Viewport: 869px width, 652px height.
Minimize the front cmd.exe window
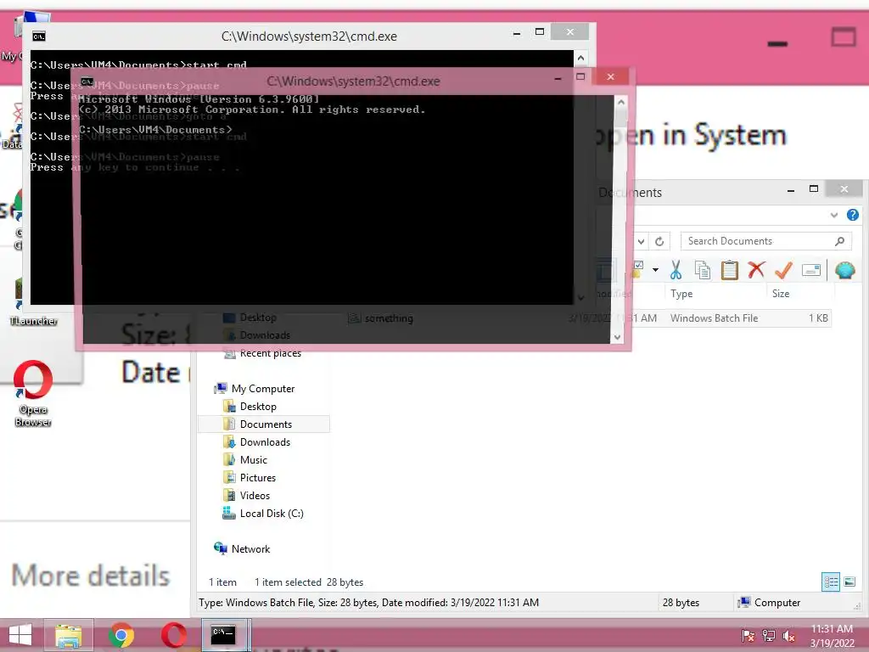click(558, 78)
